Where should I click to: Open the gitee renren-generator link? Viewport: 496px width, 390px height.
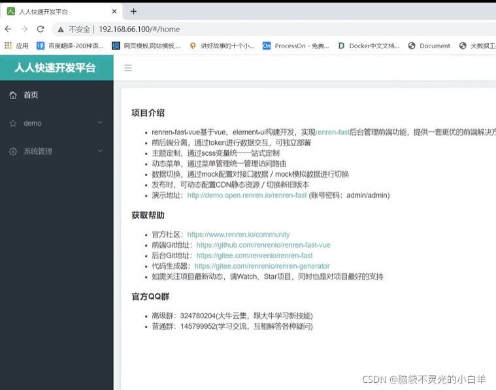[262, 266]
